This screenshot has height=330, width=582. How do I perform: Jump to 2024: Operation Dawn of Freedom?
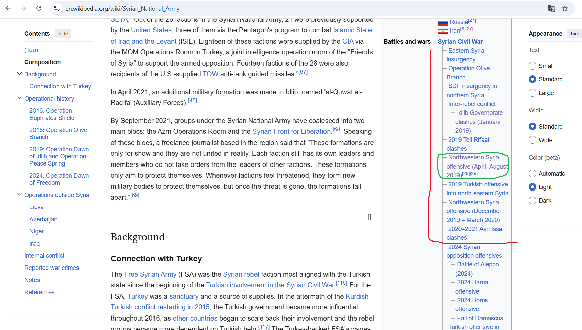click(59, 179)
